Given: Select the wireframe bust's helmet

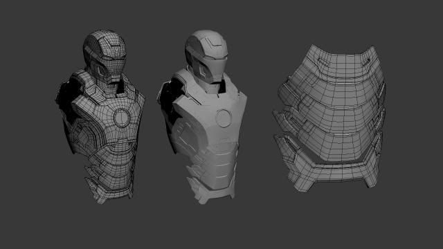Looking at the screenshot, I should (x=105, y=55).
